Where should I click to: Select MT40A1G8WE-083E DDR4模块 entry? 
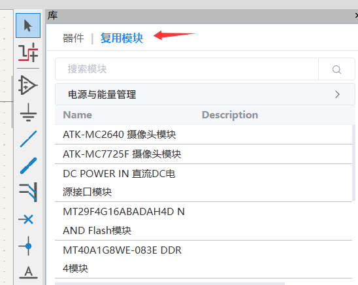click(203, 260)
